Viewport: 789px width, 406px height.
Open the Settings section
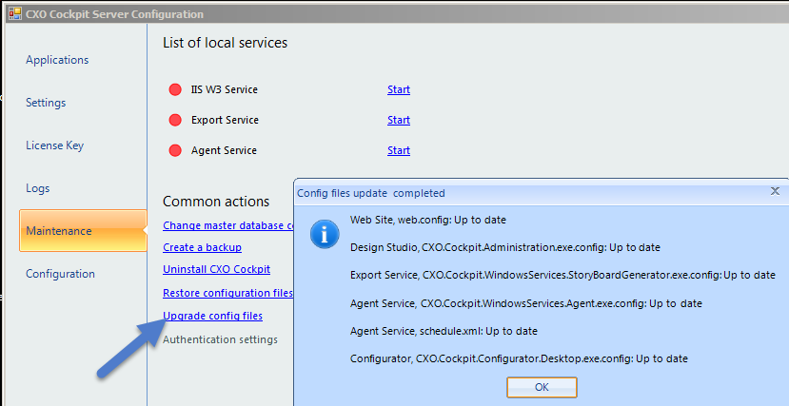click(x=46, y=103)
